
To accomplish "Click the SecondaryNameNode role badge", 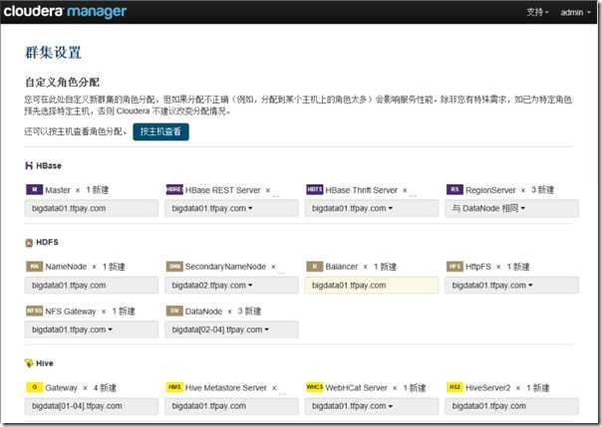I will tap(174, 266).
